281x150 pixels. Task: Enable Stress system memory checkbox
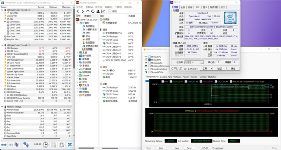click(x=149, y=66)
